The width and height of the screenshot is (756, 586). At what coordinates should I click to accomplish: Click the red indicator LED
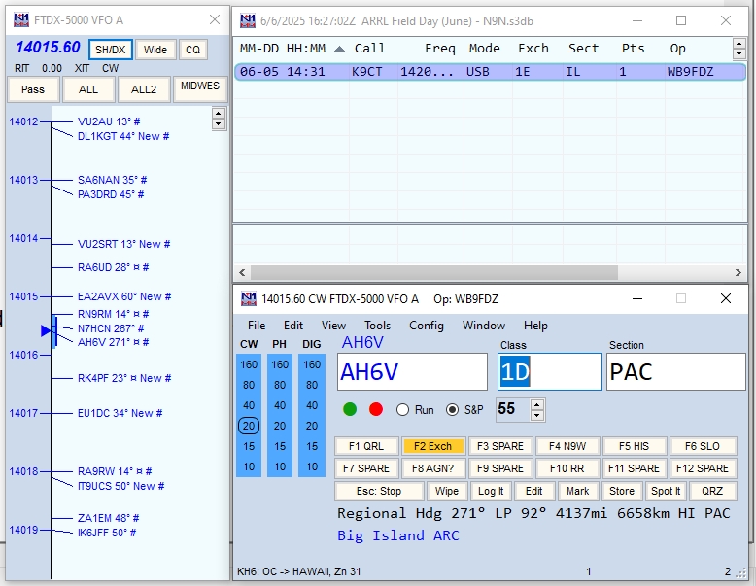pyautogui.click(x=376, y=409)
